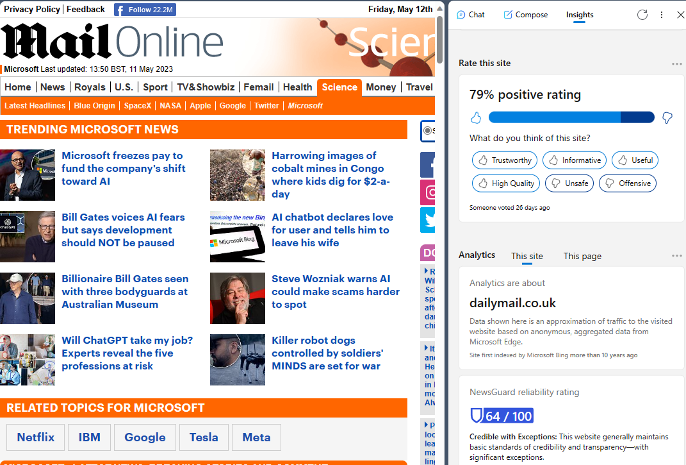Viewport: 686px width, 465px height.
Task: Open the sidebar three-dot more options menu
Action: (662, 15)
